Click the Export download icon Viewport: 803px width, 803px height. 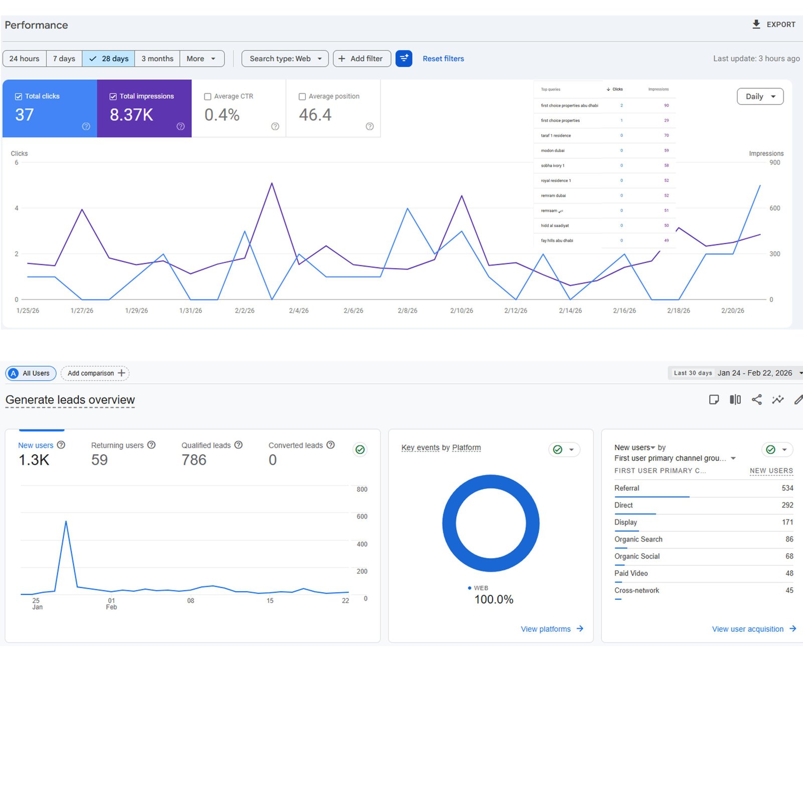tap(756, 24)
